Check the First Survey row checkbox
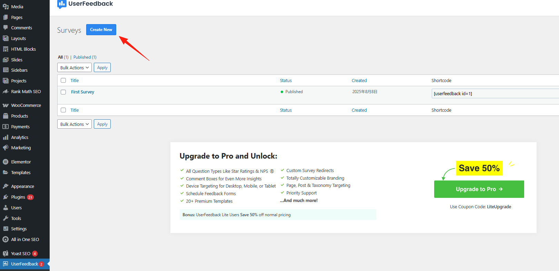Viewport: 559px width, 271px height. pyautogui.click(x=63, y=92)
